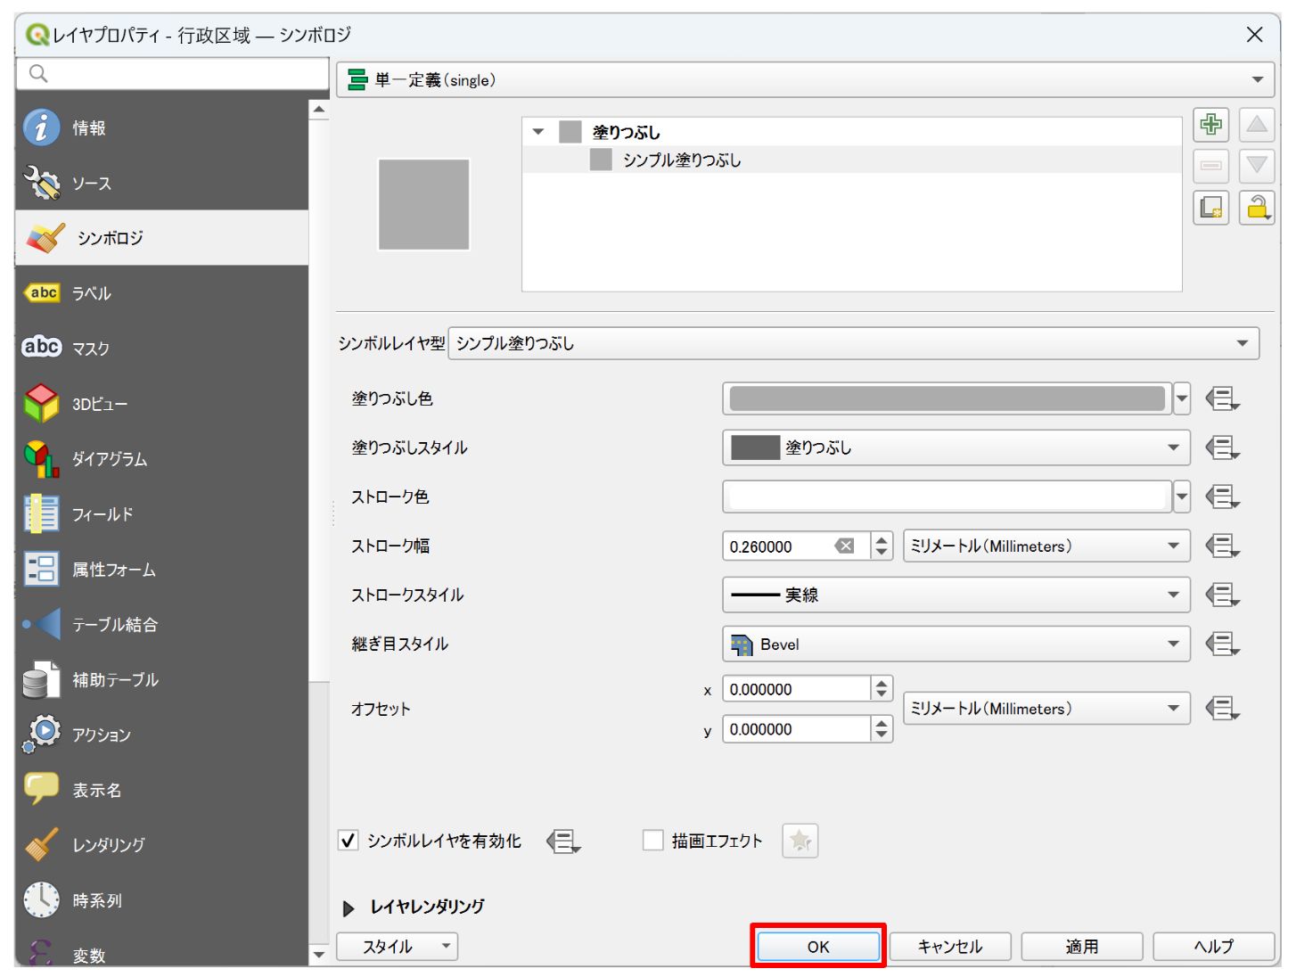Open the 塗りつぶしスタイル dropdown
The height and width of the screenshot is (977, 1296).
coord(956,447)
